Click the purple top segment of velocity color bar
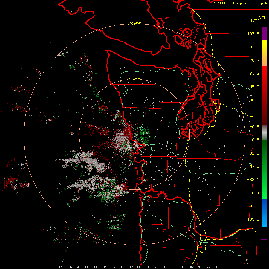This screenshot has width=269, height=269. [x=264, y=33]
